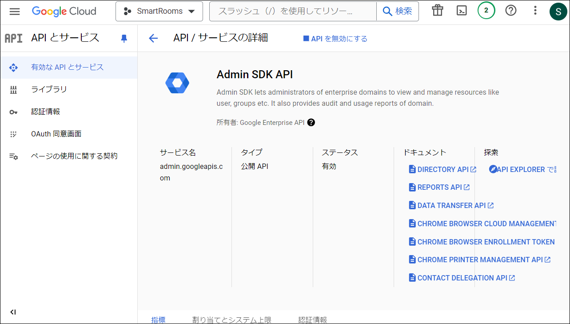Select ライブラリ in the sidebar

(49, 89)
